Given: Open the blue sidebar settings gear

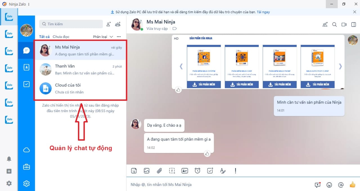Looking at the screenshot, I should click(x=26, y=184).
